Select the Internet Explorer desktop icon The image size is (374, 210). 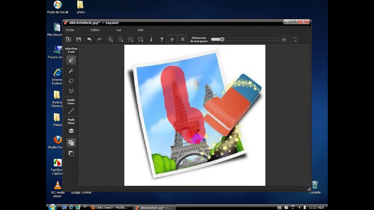coord(57,77)
